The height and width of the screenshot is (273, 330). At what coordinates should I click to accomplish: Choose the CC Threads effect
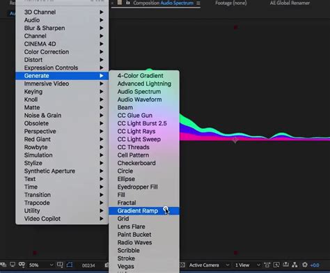click(144, 147)
